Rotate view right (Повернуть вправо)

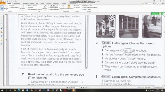click(53, 9)
